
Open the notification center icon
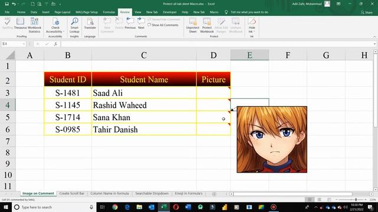pos(370,207)
